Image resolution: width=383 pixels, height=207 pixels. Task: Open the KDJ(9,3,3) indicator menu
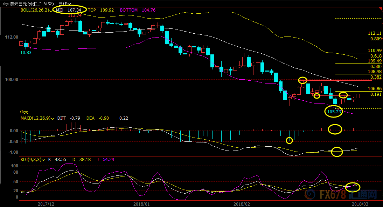pos(44,160)
